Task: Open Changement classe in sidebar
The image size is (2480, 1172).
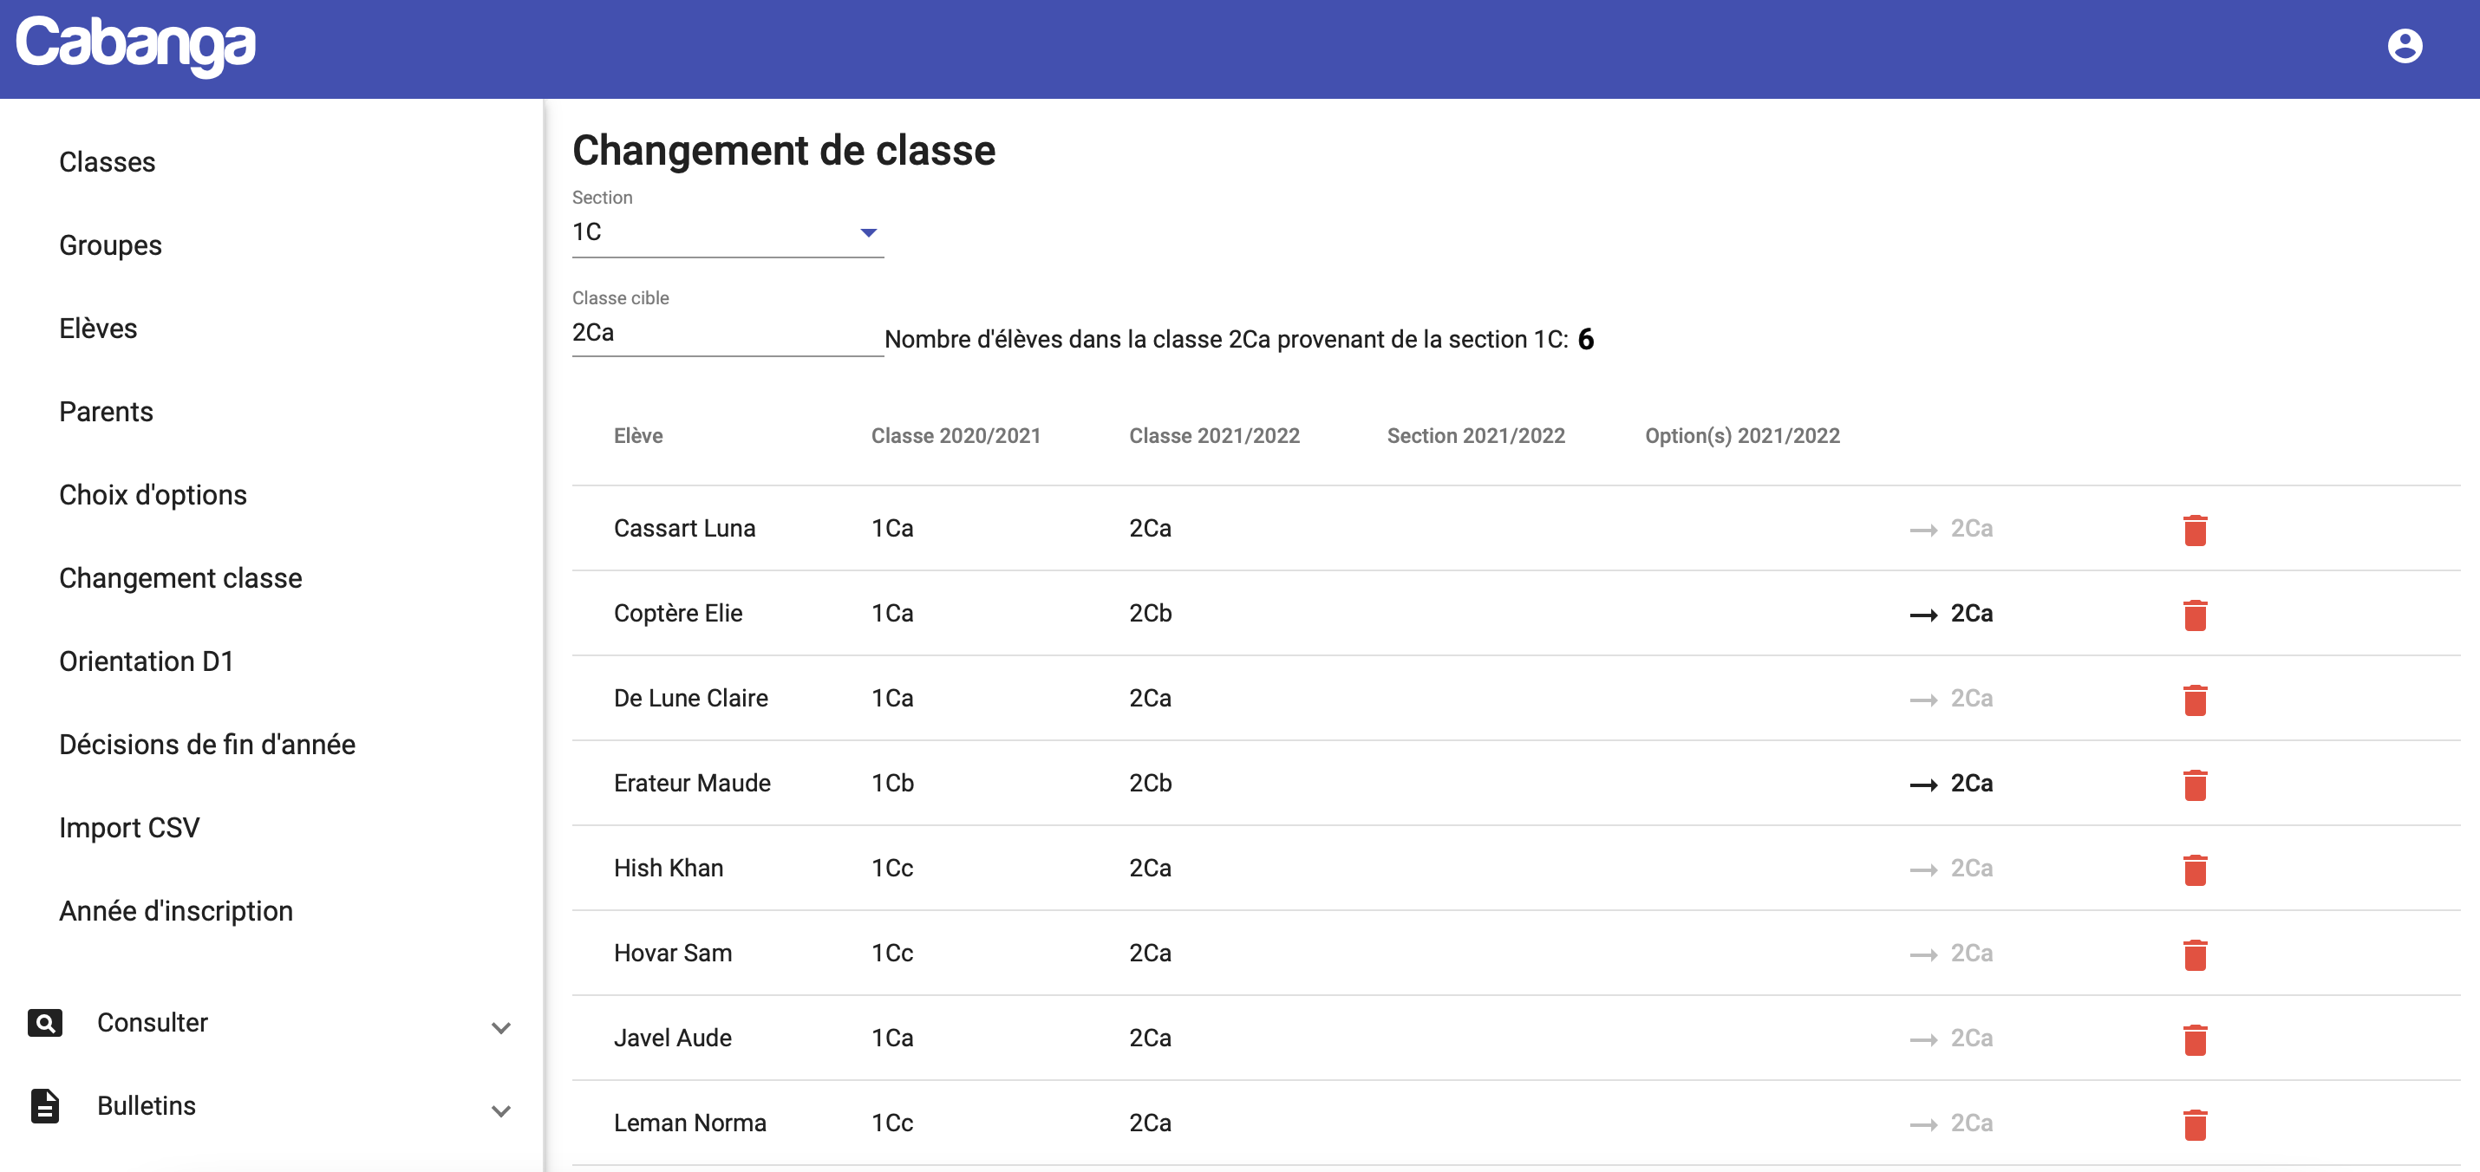Action: click(180, 577)
